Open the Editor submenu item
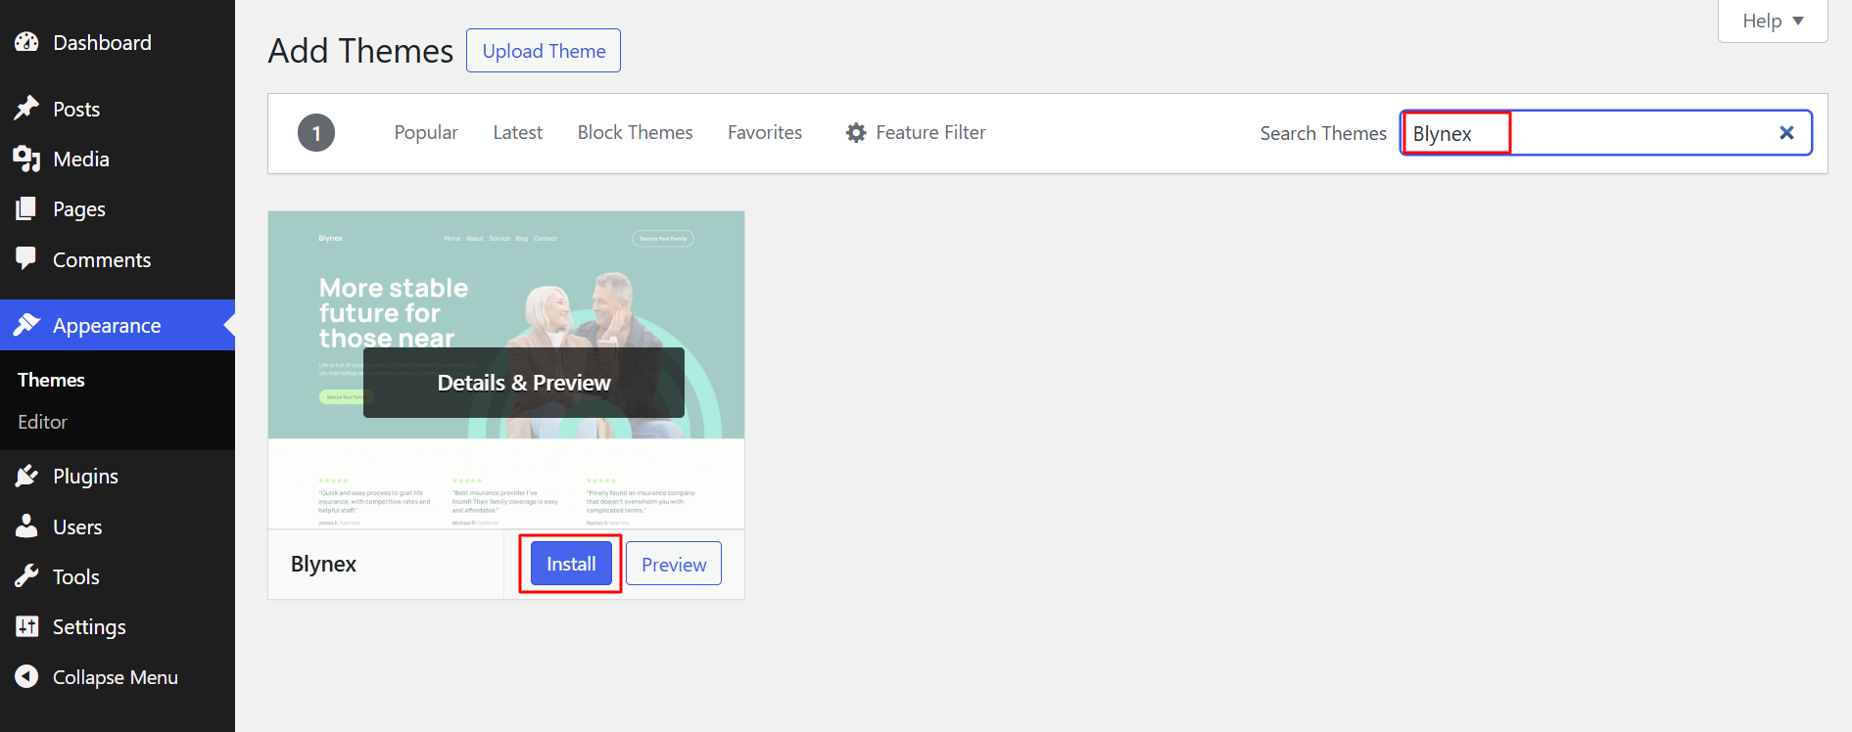The width and height of the screenshot is (1852, 732). click(42, 422)
